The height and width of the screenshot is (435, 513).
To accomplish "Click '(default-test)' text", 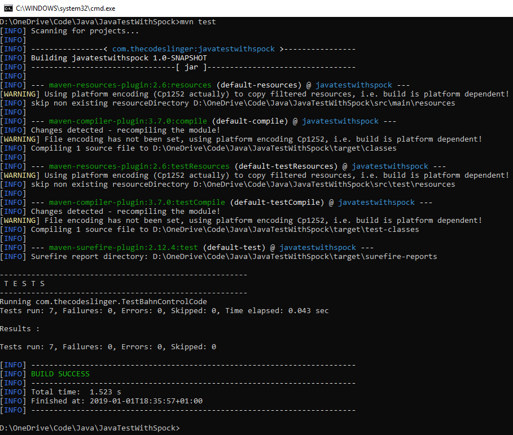I will click(234, 248).
